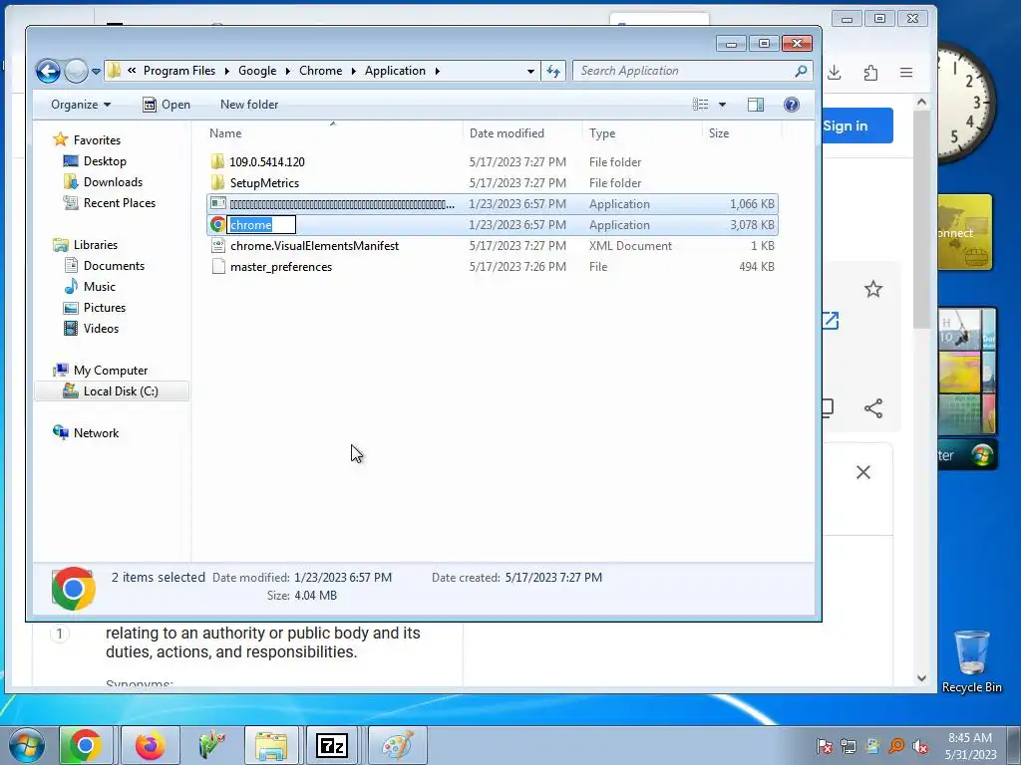Sort by Type column header
This screenshot has width=1021, height=765.
point(602,133)
